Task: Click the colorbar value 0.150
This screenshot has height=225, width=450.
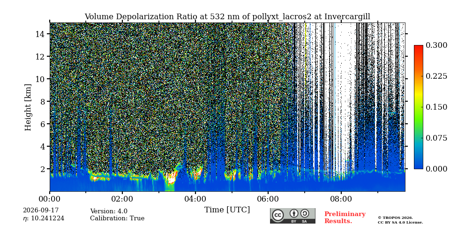Action: (436, 107)
